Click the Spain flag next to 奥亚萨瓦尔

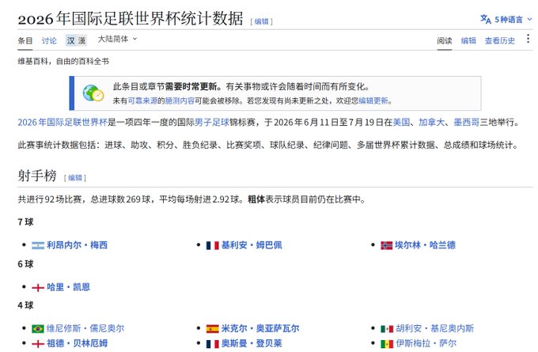tap(212, 329)
